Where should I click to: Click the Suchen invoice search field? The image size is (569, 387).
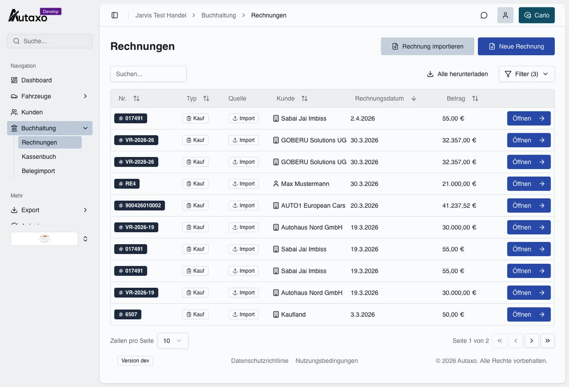point(148,74)
